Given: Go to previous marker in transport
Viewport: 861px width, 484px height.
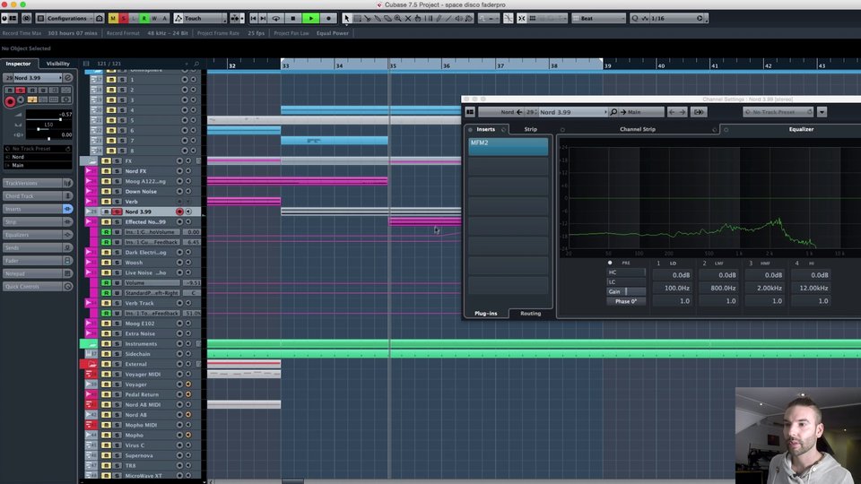Looking at the screenshot, I should pos(253,18).
